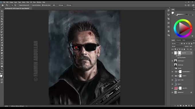Click the 100% zoom button
Image resolution: width=195 pixels, height=109 pixels.
click(54, 5)
